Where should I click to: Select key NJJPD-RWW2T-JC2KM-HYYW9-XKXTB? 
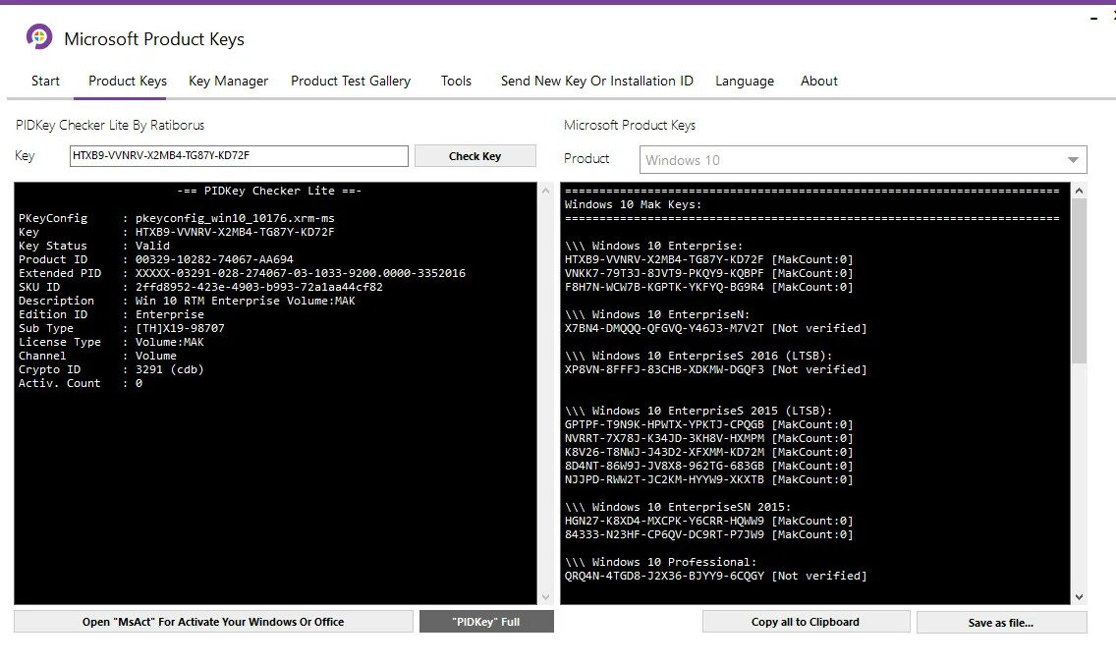click(x=664, y=479)
